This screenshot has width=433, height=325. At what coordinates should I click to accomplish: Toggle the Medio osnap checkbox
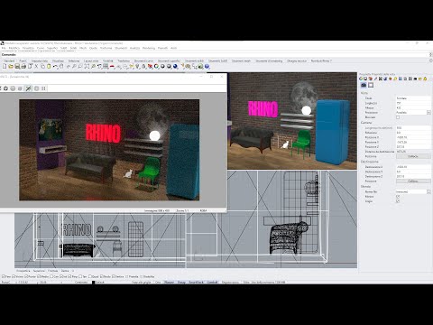39,276
